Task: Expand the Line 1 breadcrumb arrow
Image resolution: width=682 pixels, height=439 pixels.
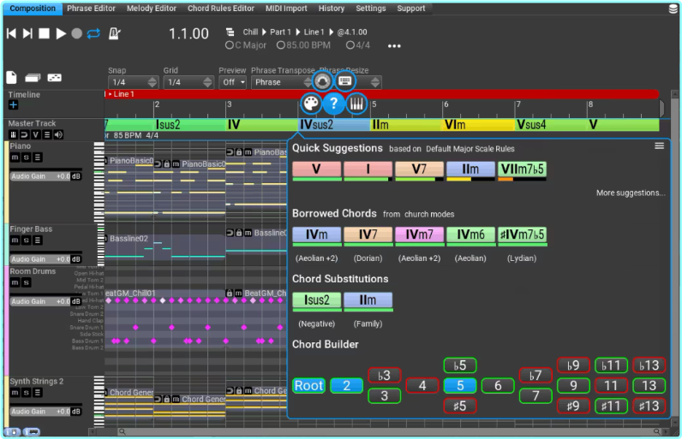Action: click(332, 33)
